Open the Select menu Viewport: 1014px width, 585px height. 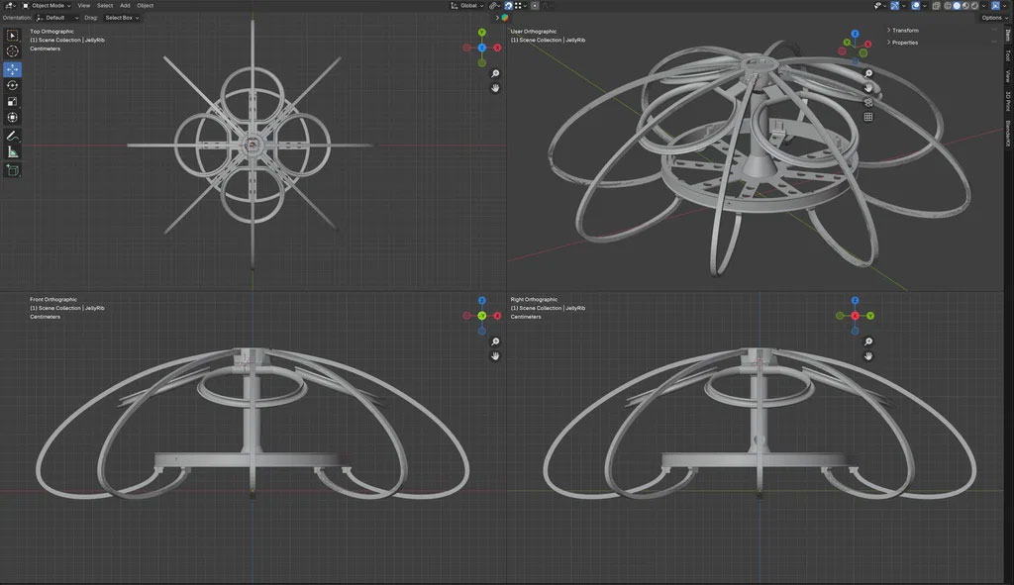point(105,6)
